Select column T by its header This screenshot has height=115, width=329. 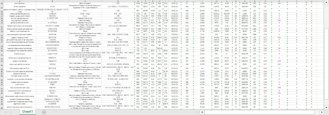[x=296, y=1]
